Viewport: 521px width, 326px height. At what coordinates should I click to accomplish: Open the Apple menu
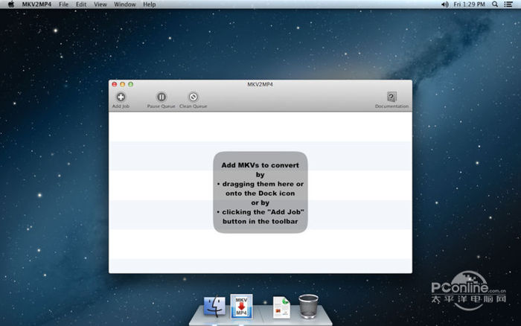[x=10, y=4]
